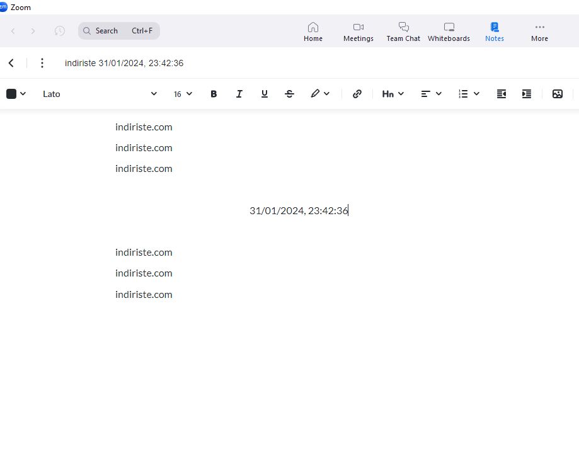Click the numbered list icon
Viewport: 579px width, 456px height.
coord(463,94)
